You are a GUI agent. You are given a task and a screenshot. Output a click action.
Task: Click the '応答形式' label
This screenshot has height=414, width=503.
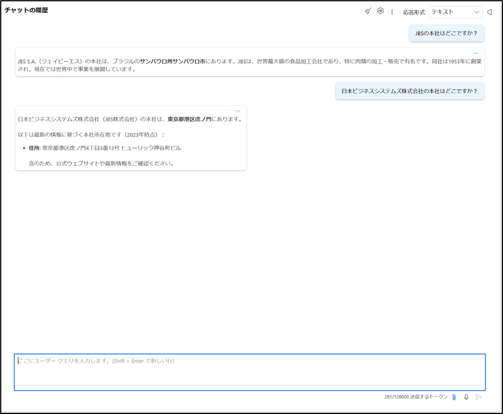tap(414, 12)
